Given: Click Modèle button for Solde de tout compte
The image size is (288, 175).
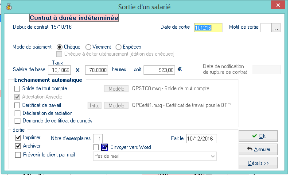Looking at the screenshot, I should point(116,89).
